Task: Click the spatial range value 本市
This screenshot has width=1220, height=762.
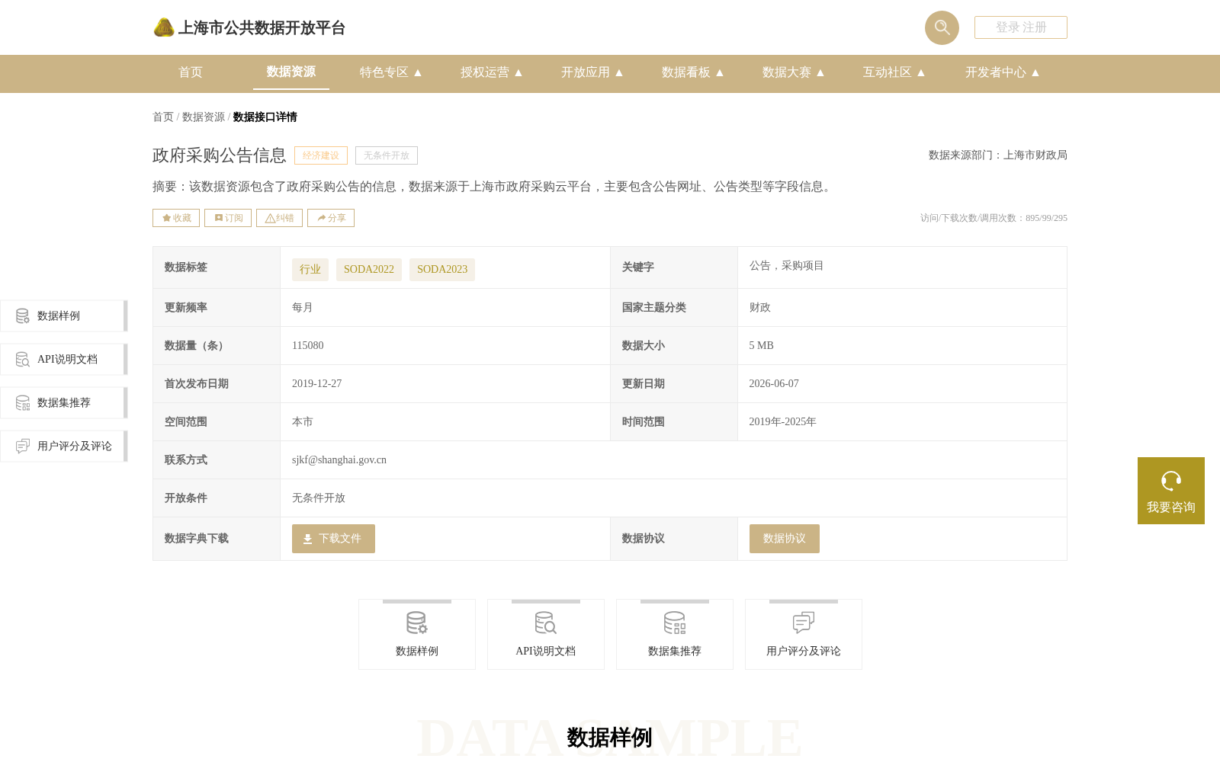Action: (x=303, y=422)
